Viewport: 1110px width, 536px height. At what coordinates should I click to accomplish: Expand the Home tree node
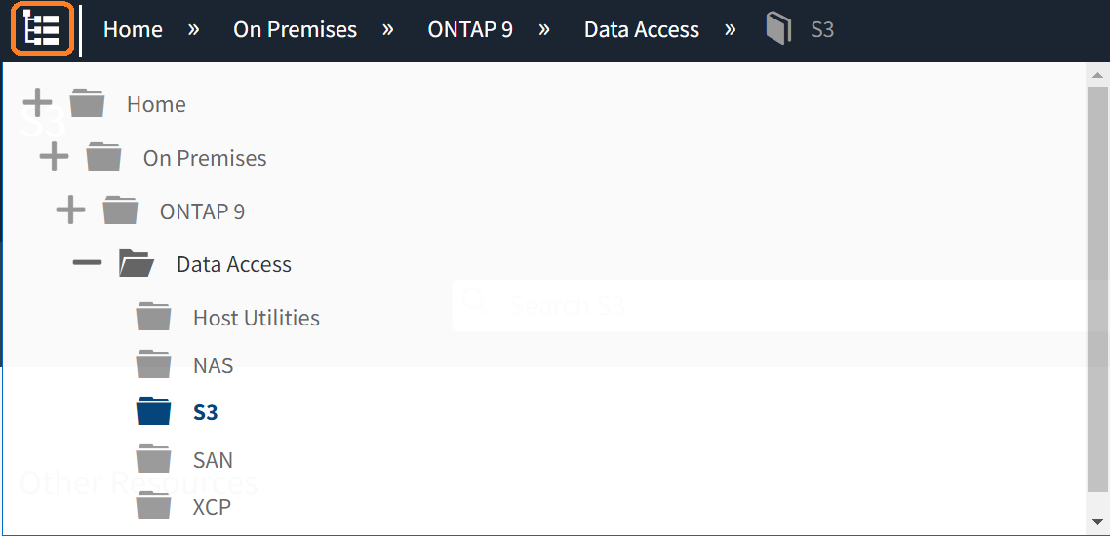click(37, 103)
